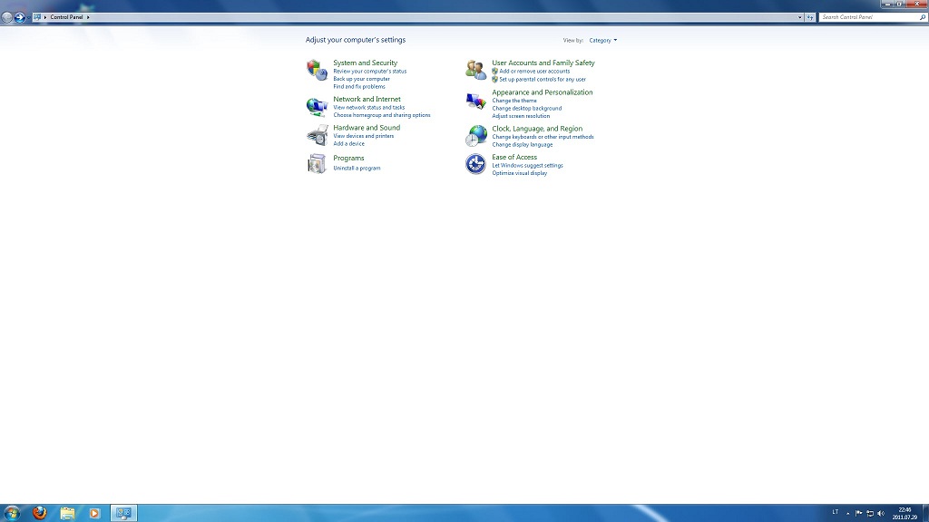Image resolution: width=929 pixels, height=522 pixels.
Task: Open the Hardware and Sound printer icon
Action: click(x=317, y=135)
